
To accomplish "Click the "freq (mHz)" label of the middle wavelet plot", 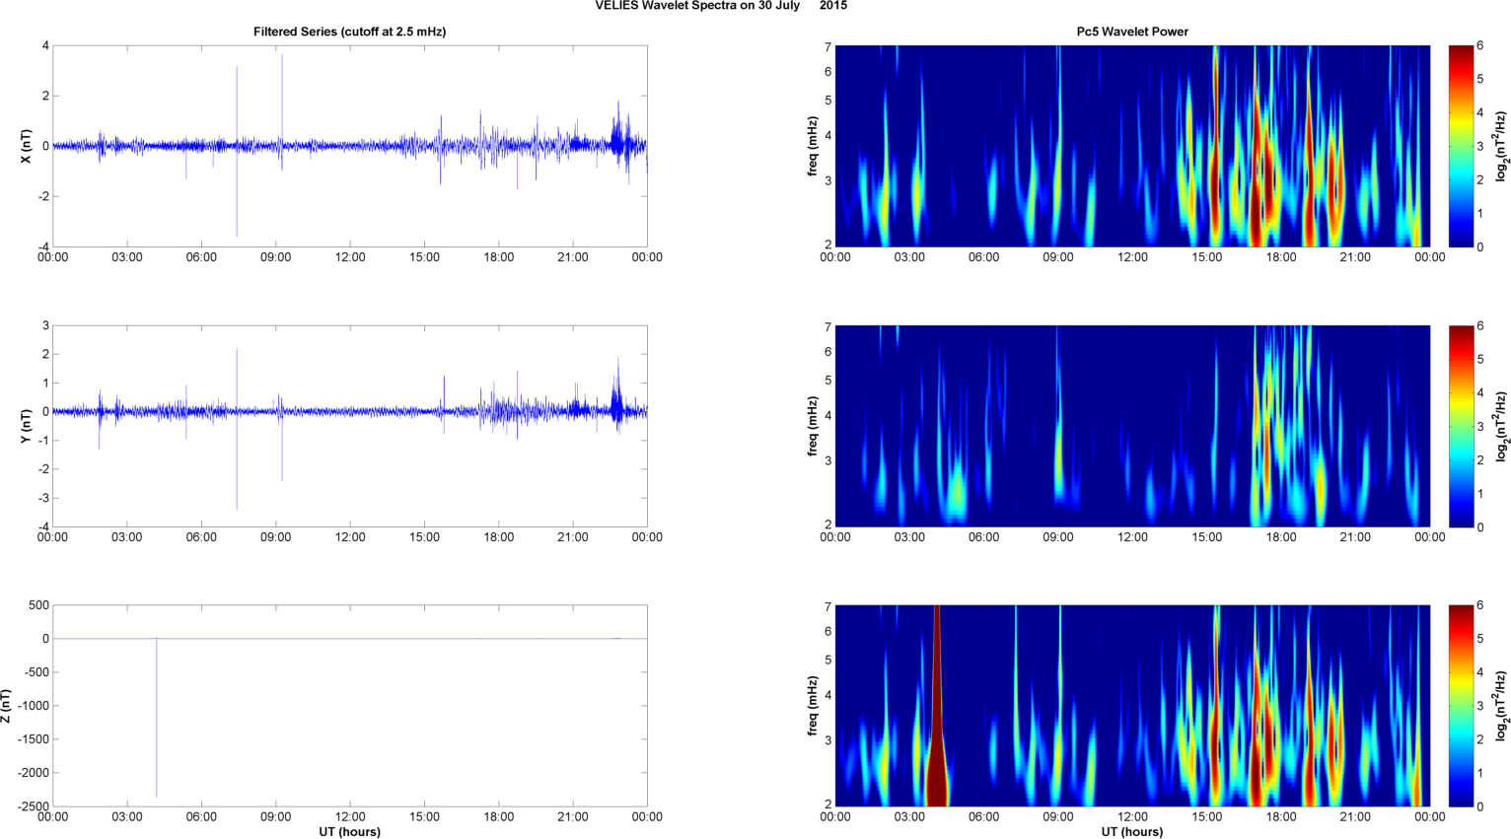I will pyautogui.click(x=813, y=426).
